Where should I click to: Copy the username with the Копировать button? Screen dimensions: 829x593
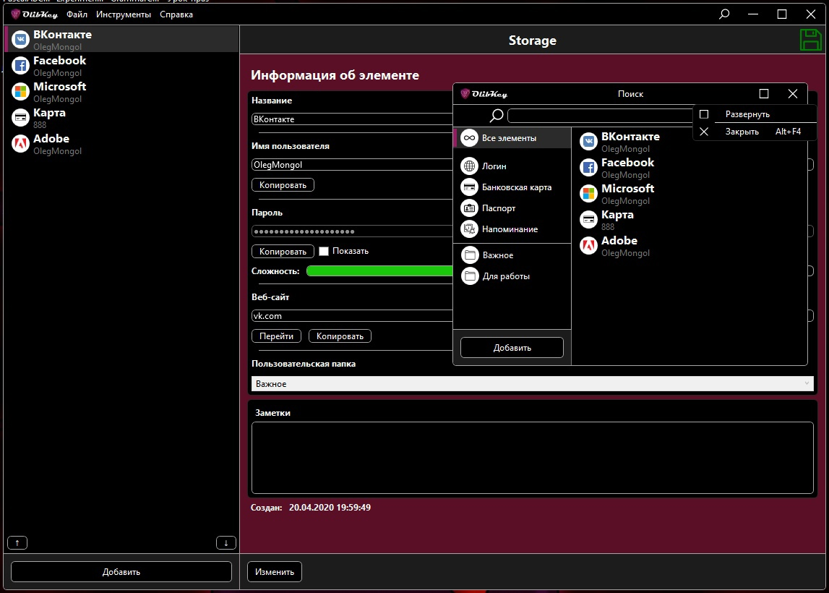pyautogui.click(x=283, y=185)
